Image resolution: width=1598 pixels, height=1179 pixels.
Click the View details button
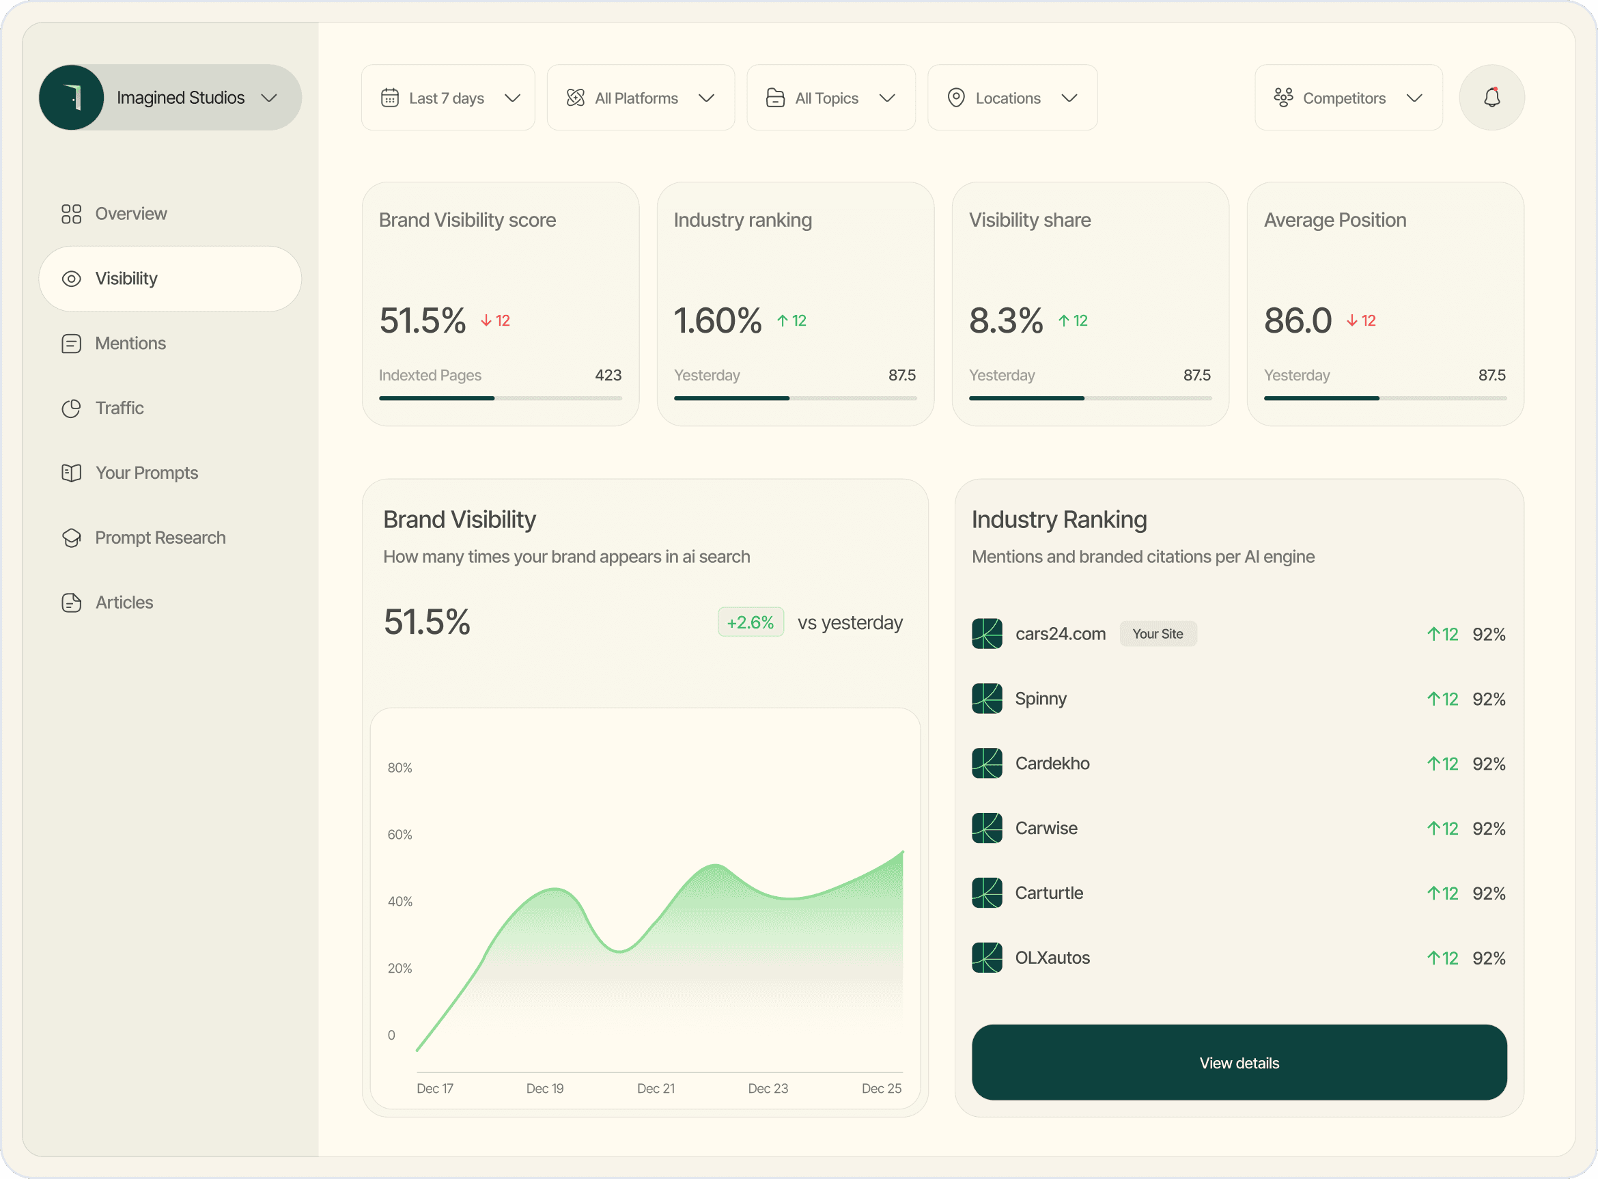tap(1239, 1063)
